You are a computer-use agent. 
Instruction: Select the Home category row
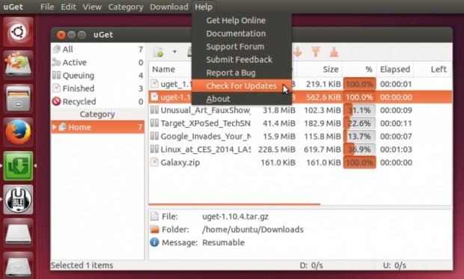pos(97,127)
